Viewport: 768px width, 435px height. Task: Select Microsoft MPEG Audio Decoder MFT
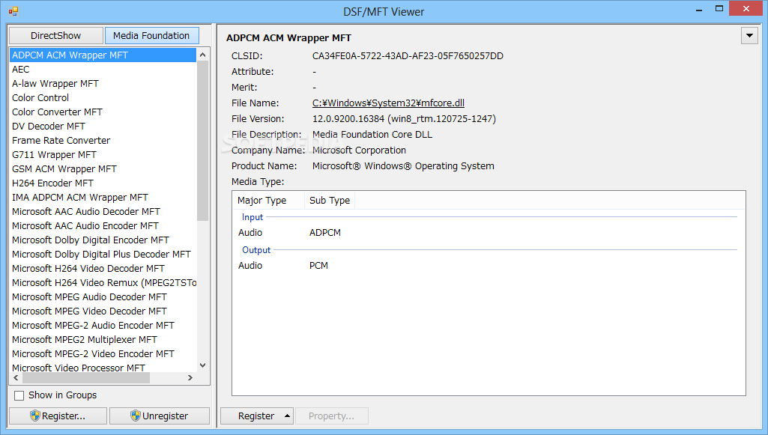[103, 296]
